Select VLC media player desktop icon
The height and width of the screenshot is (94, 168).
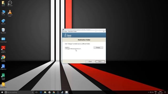pos(10,13)
